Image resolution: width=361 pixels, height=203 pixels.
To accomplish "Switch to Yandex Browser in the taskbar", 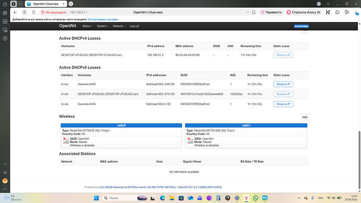I will [246, 198].
